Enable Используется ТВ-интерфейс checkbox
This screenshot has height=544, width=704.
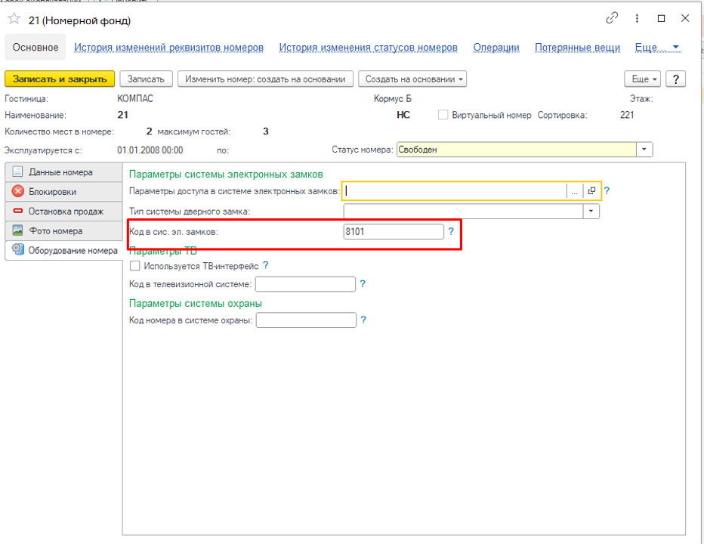click(134, 266)
